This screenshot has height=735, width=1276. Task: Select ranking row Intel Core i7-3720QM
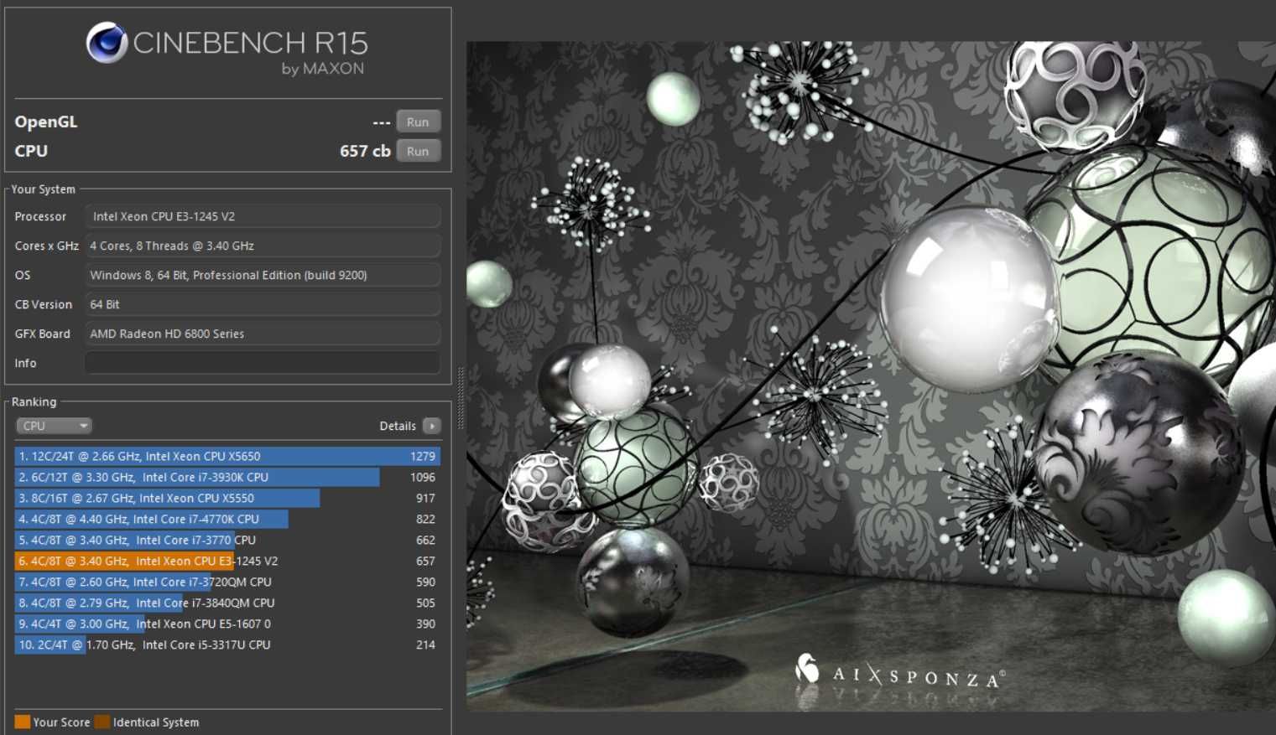[227, 582]
